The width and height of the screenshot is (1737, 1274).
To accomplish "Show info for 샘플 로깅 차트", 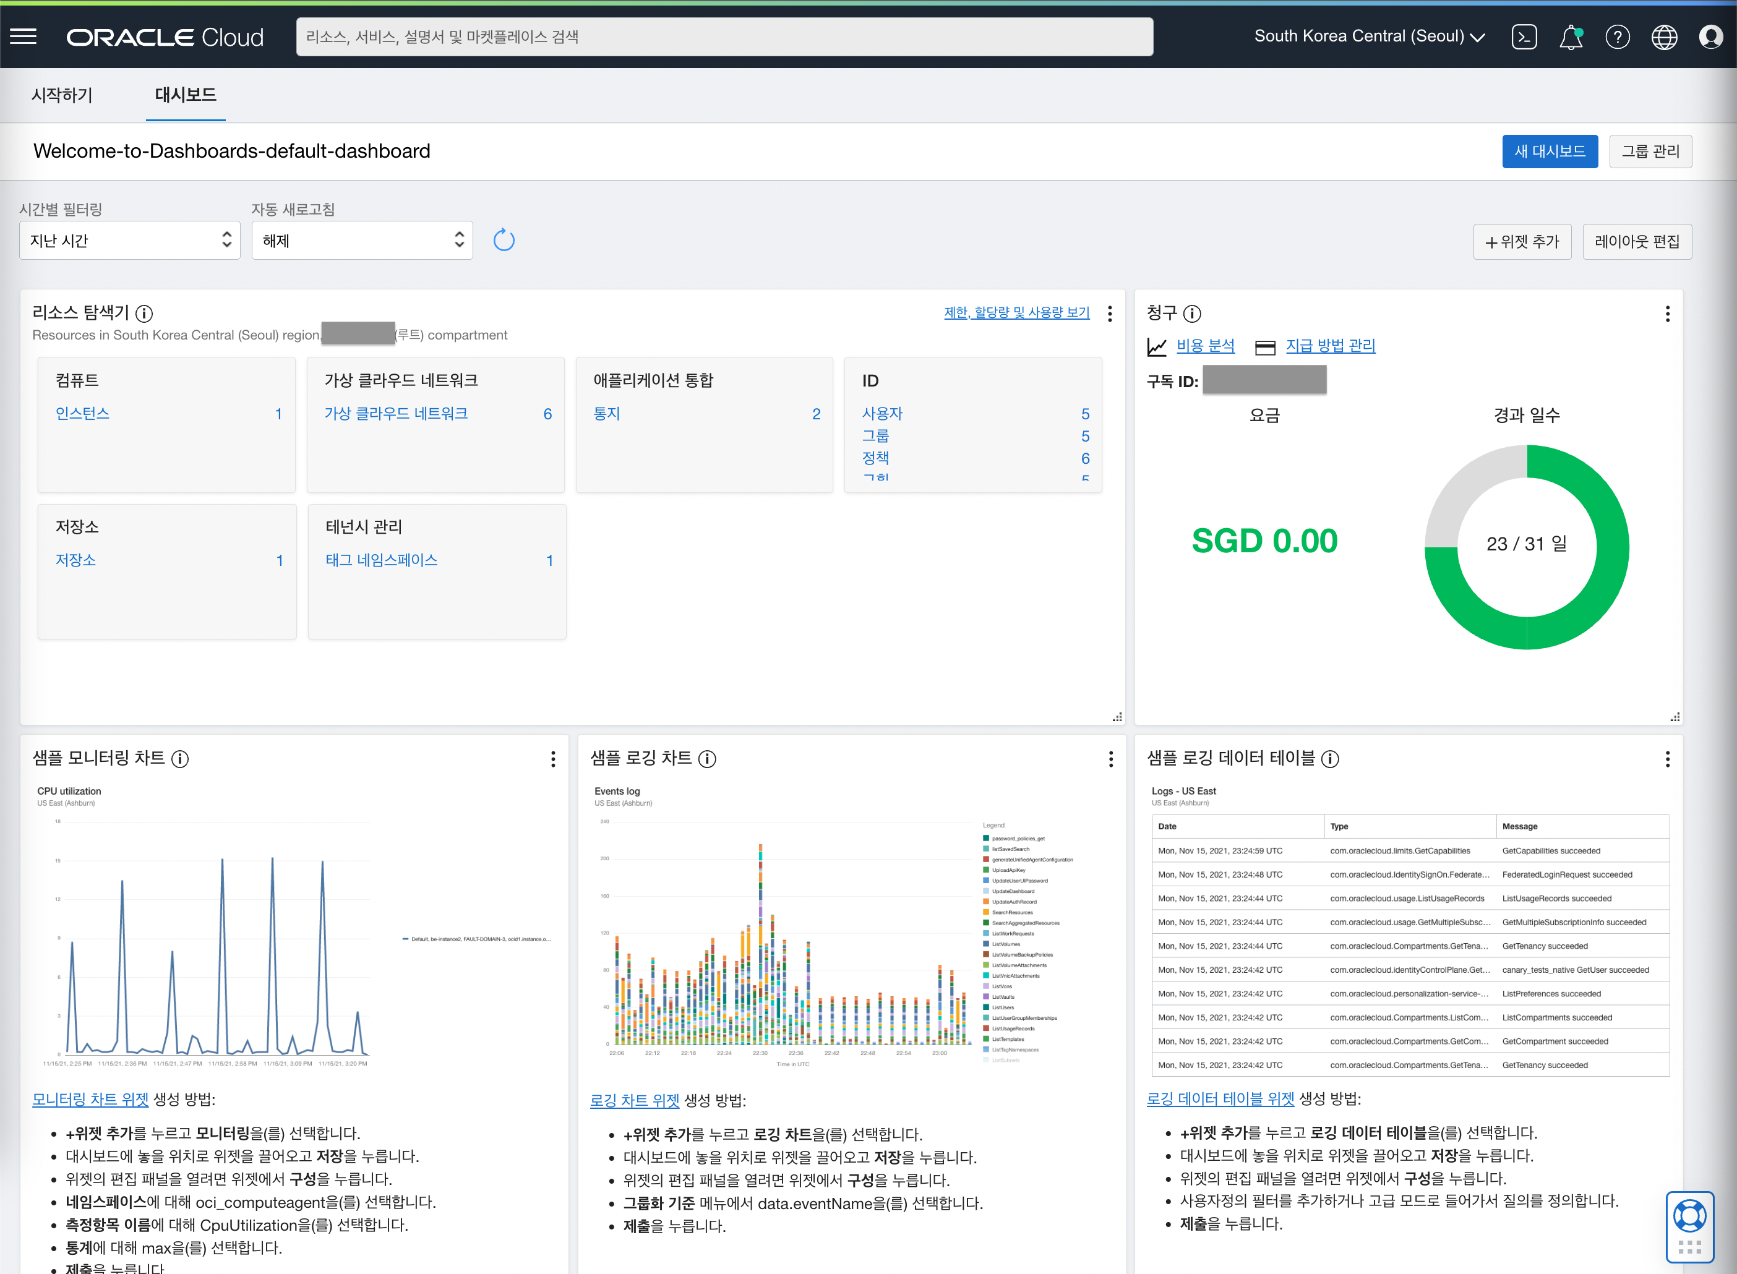I will (707, 759).
